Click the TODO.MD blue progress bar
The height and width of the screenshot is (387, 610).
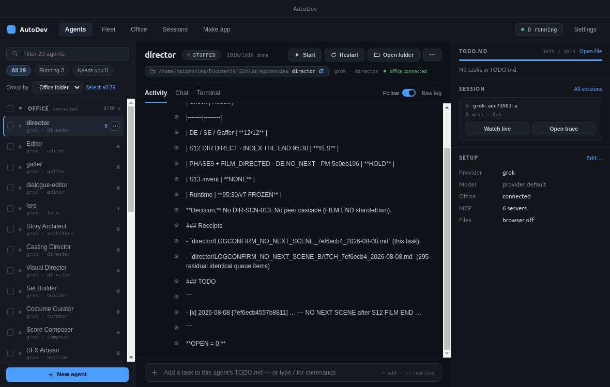[x=530, y=60]
